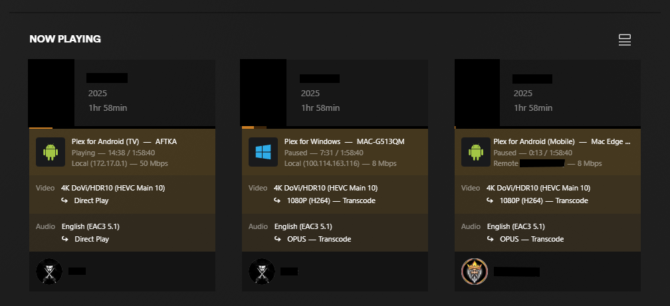Click 'Plex for Android (Mobile) — Mac Edge'
The image size is (670, 306).
(x=562, y=141)
